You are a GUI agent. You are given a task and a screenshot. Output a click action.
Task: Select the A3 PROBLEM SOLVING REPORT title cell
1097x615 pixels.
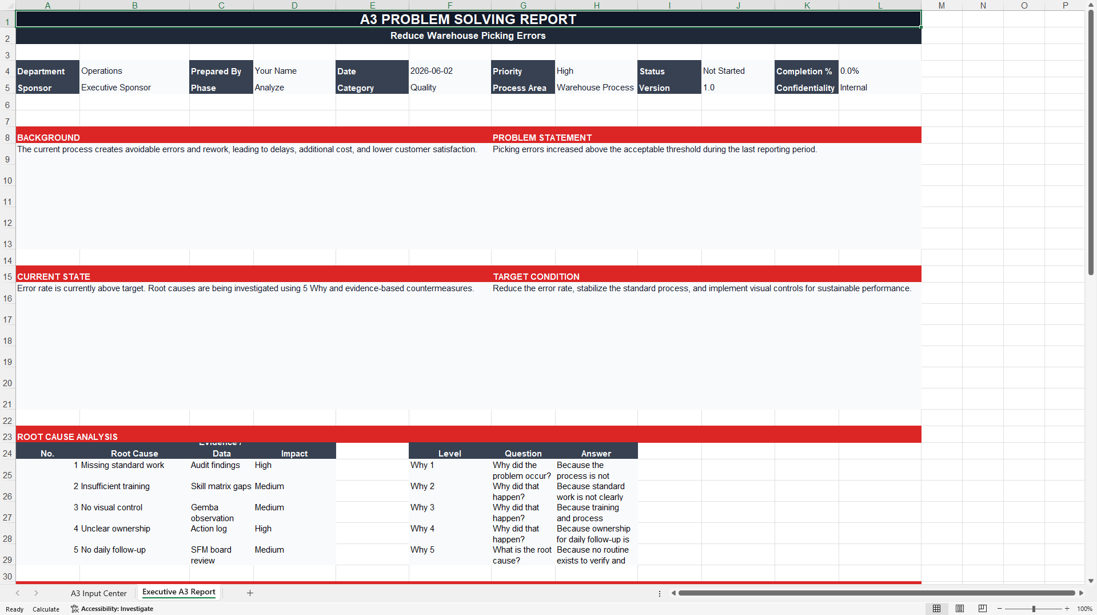(x=468, y=19)
